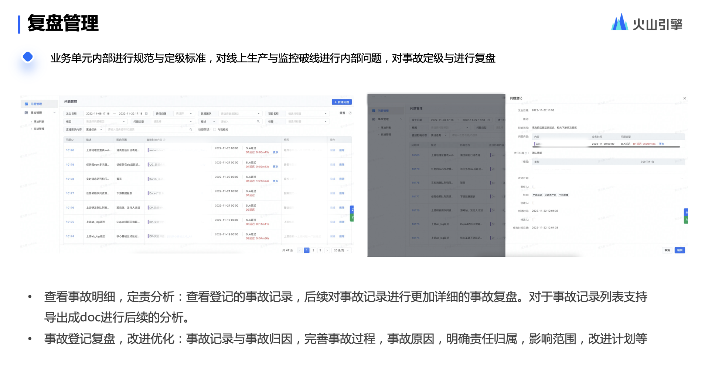The height and width of the screenshot is (366, 705).
Task: Open the 离线任务 type dropdown
Action: click(94, 130)
